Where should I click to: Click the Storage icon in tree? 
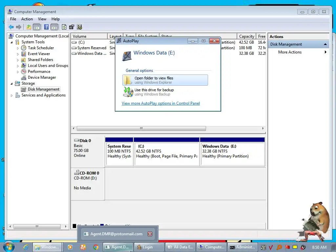pyautogui.click(x=17, y=83)
